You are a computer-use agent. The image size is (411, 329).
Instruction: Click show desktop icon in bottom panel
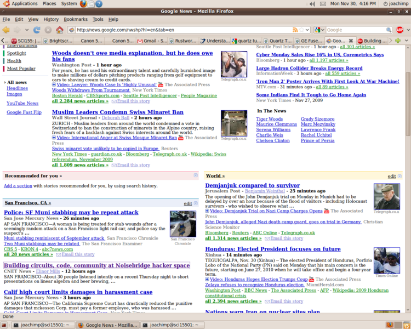click(x=4, y=325)
